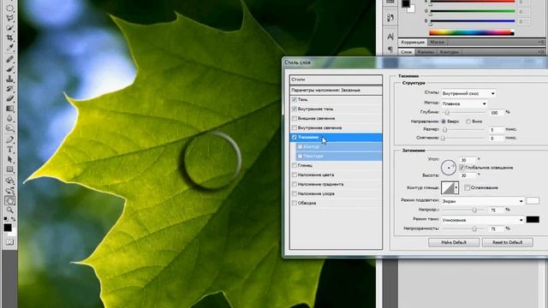Select the Horizontal Type tool

9,150
